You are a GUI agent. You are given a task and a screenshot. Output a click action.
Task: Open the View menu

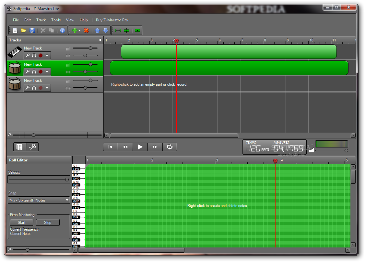(70, 20)
